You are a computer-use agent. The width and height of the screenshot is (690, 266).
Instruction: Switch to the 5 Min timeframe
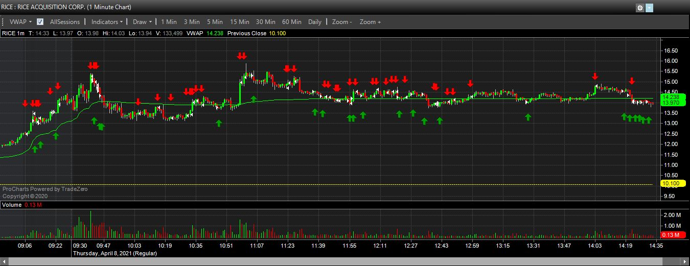click(x=215, y=22)
